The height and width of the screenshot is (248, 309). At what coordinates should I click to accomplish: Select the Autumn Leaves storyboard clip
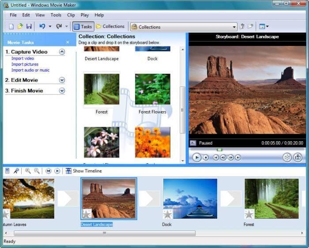tap(29, 199)
